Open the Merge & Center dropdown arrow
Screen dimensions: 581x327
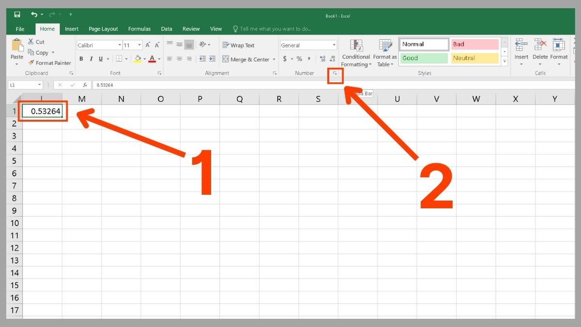click(x=274, y=60)
